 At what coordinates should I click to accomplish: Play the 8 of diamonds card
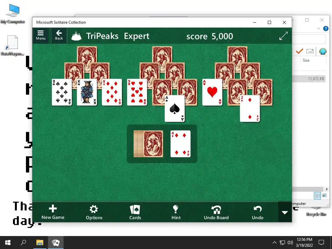click(112, 92)
